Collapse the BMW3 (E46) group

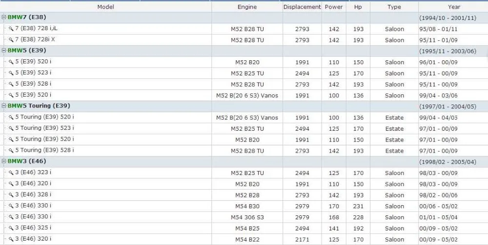(4, 161)
